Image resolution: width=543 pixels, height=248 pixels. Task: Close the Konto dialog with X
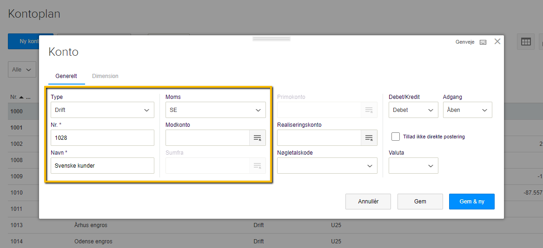point(497,41)
